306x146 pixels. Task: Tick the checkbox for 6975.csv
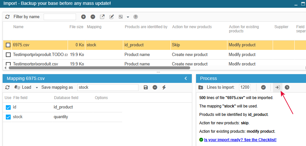[x=8, y=45]
